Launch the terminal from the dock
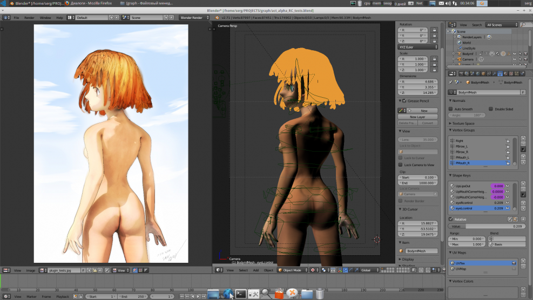 coord(241,294)
